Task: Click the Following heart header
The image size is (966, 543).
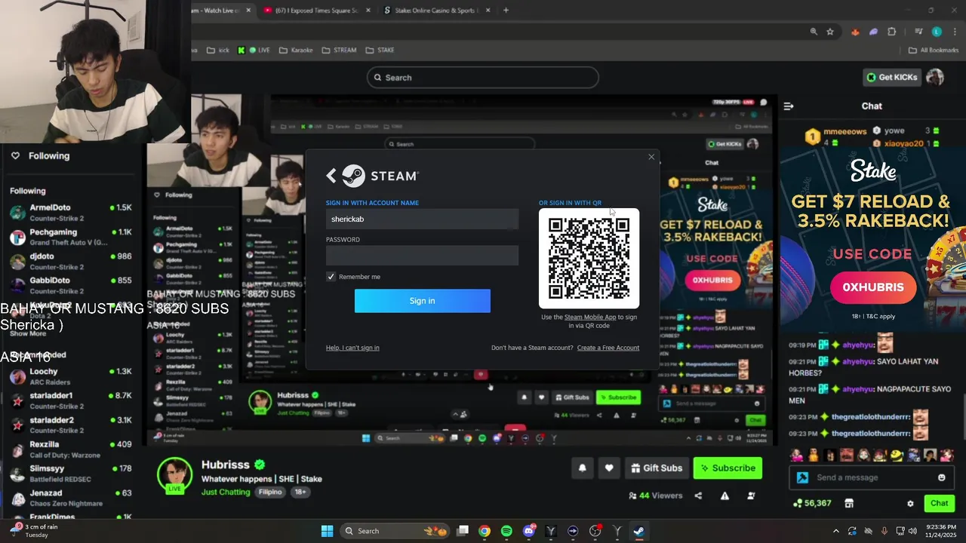Action: [x=40, y=155]
